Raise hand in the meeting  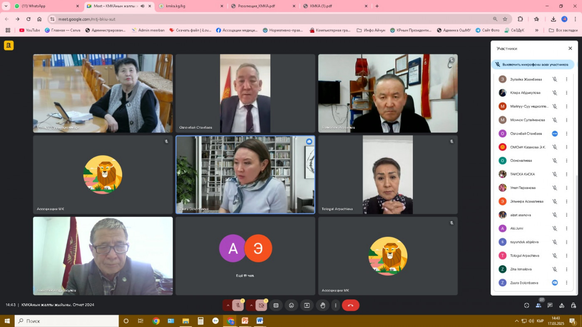323,305
